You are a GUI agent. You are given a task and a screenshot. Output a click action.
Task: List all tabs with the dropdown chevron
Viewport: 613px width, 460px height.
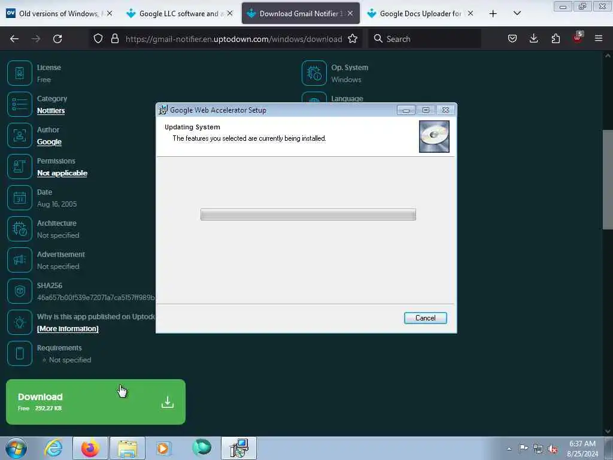tap(517, 13)
